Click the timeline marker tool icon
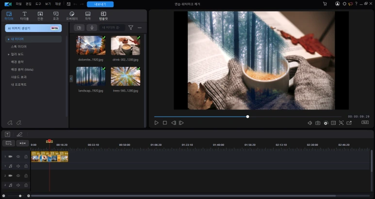Image resolution: width=375 pixels, height=199 pixels. (x=7, y=134)
